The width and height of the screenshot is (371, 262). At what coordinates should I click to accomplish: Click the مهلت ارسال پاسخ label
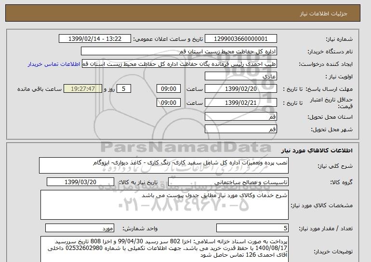329,89
